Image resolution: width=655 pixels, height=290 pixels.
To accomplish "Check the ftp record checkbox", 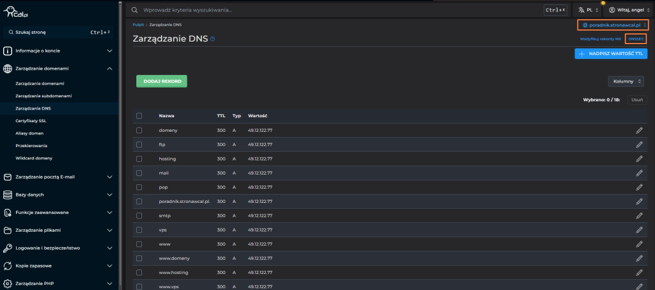I will point(139,145).
